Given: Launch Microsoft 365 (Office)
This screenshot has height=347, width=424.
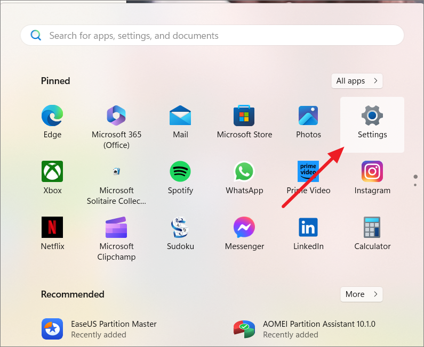Looking at the screenshot, I should tap(116, 127).
